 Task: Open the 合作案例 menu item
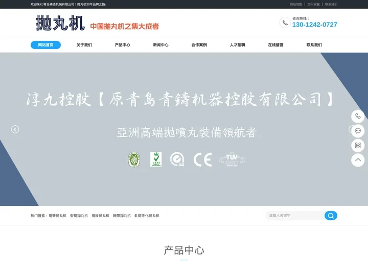[x=199, y=45]
